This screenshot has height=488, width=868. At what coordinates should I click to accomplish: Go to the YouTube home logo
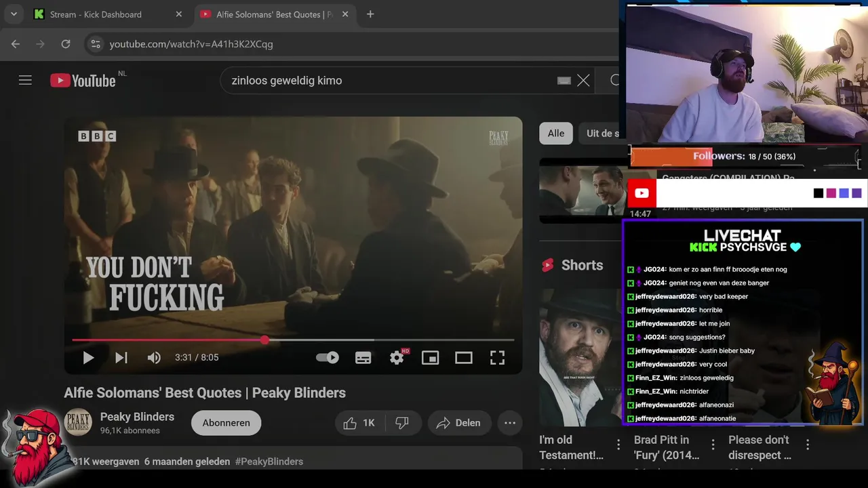click(83, 81)
